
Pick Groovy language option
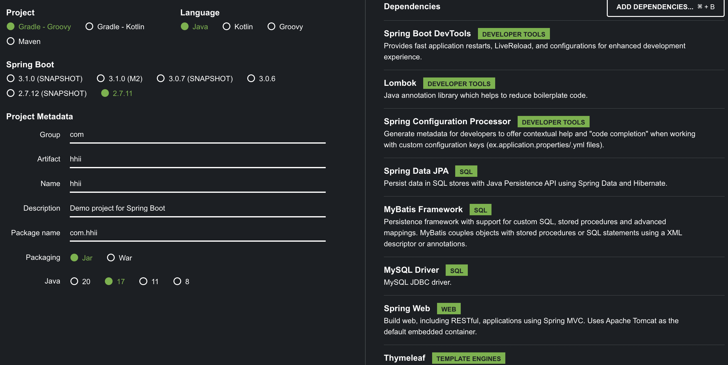tap(272, 26)
